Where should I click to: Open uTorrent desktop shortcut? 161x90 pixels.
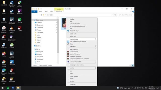pyautogui.click(x=12, y=46)
